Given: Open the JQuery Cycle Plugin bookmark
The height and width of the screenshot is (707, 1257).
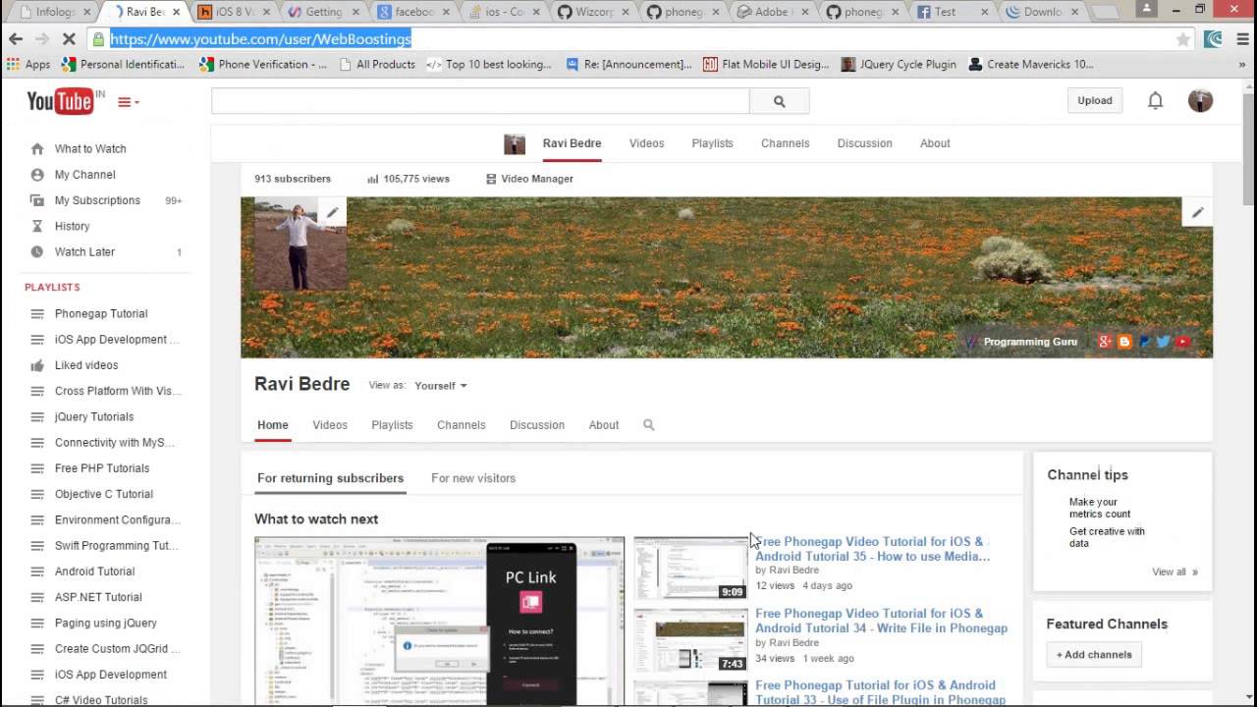Looking at the screenshot, I should pyautogui.click(x=899, y=65).
